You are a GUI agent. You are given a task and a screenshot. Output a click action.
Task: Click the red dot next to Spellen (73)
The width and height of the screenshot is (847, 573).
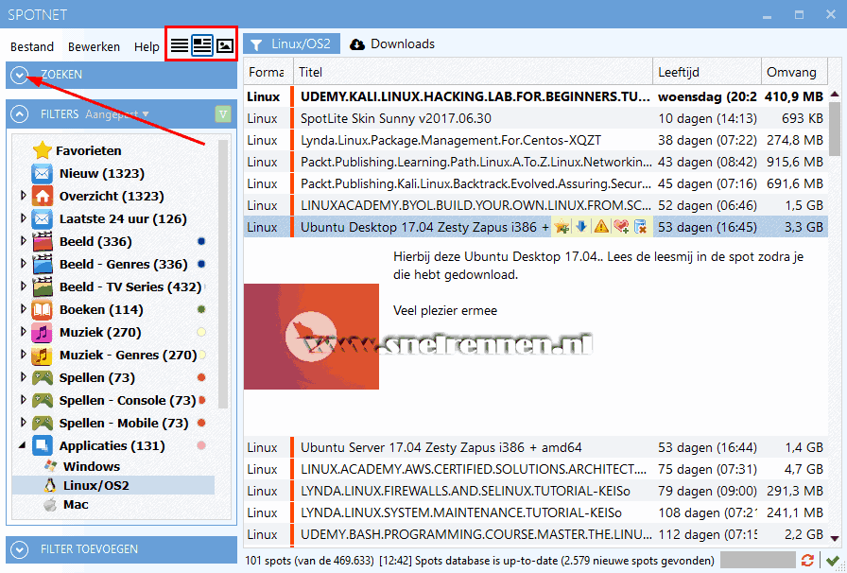point(201,378)
